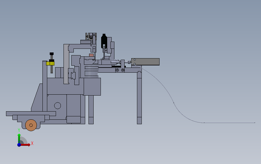
Task: Click the red X axis arrow of triad
Action: click(x=25, y=145)
